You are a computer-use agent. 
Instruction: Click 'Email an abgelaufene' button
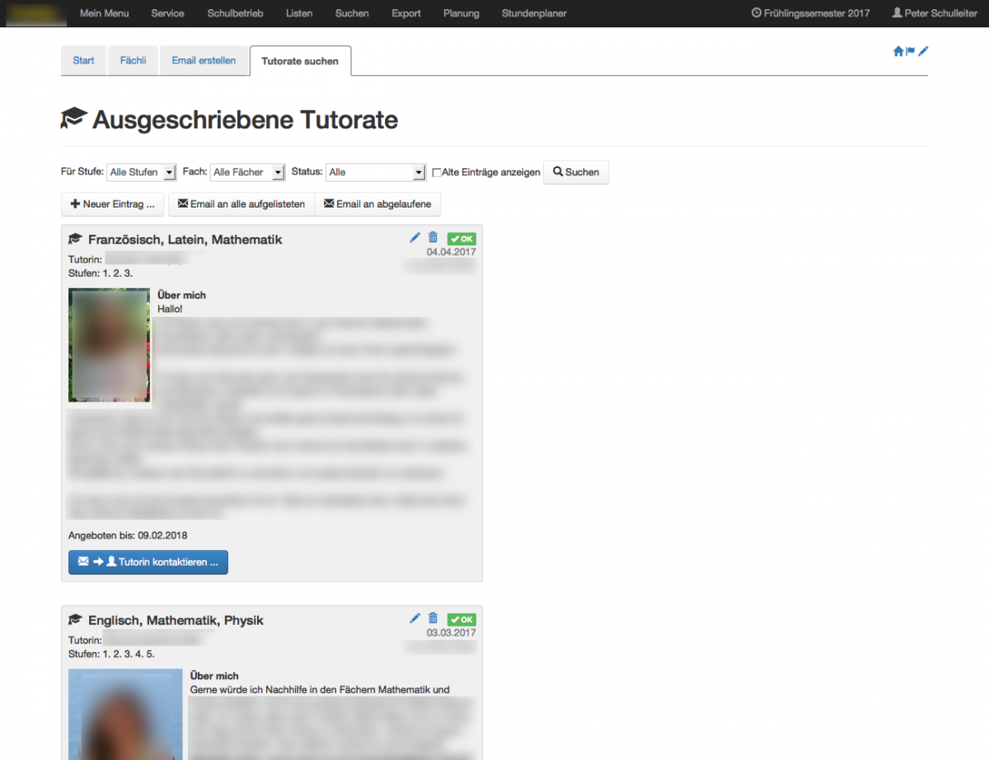(377, 204)
